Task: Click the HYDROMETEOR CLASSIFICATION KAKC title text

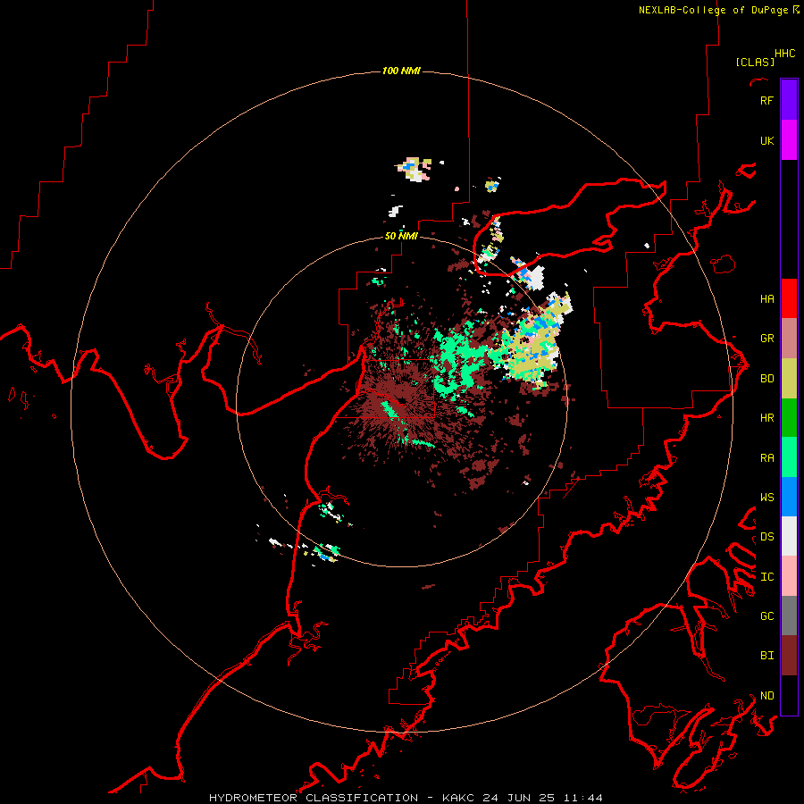Action: click(406, 798)
